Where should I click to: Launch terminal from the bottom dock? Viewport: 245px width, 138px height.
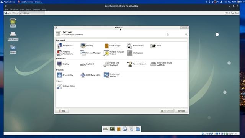[x=112, y=129]
